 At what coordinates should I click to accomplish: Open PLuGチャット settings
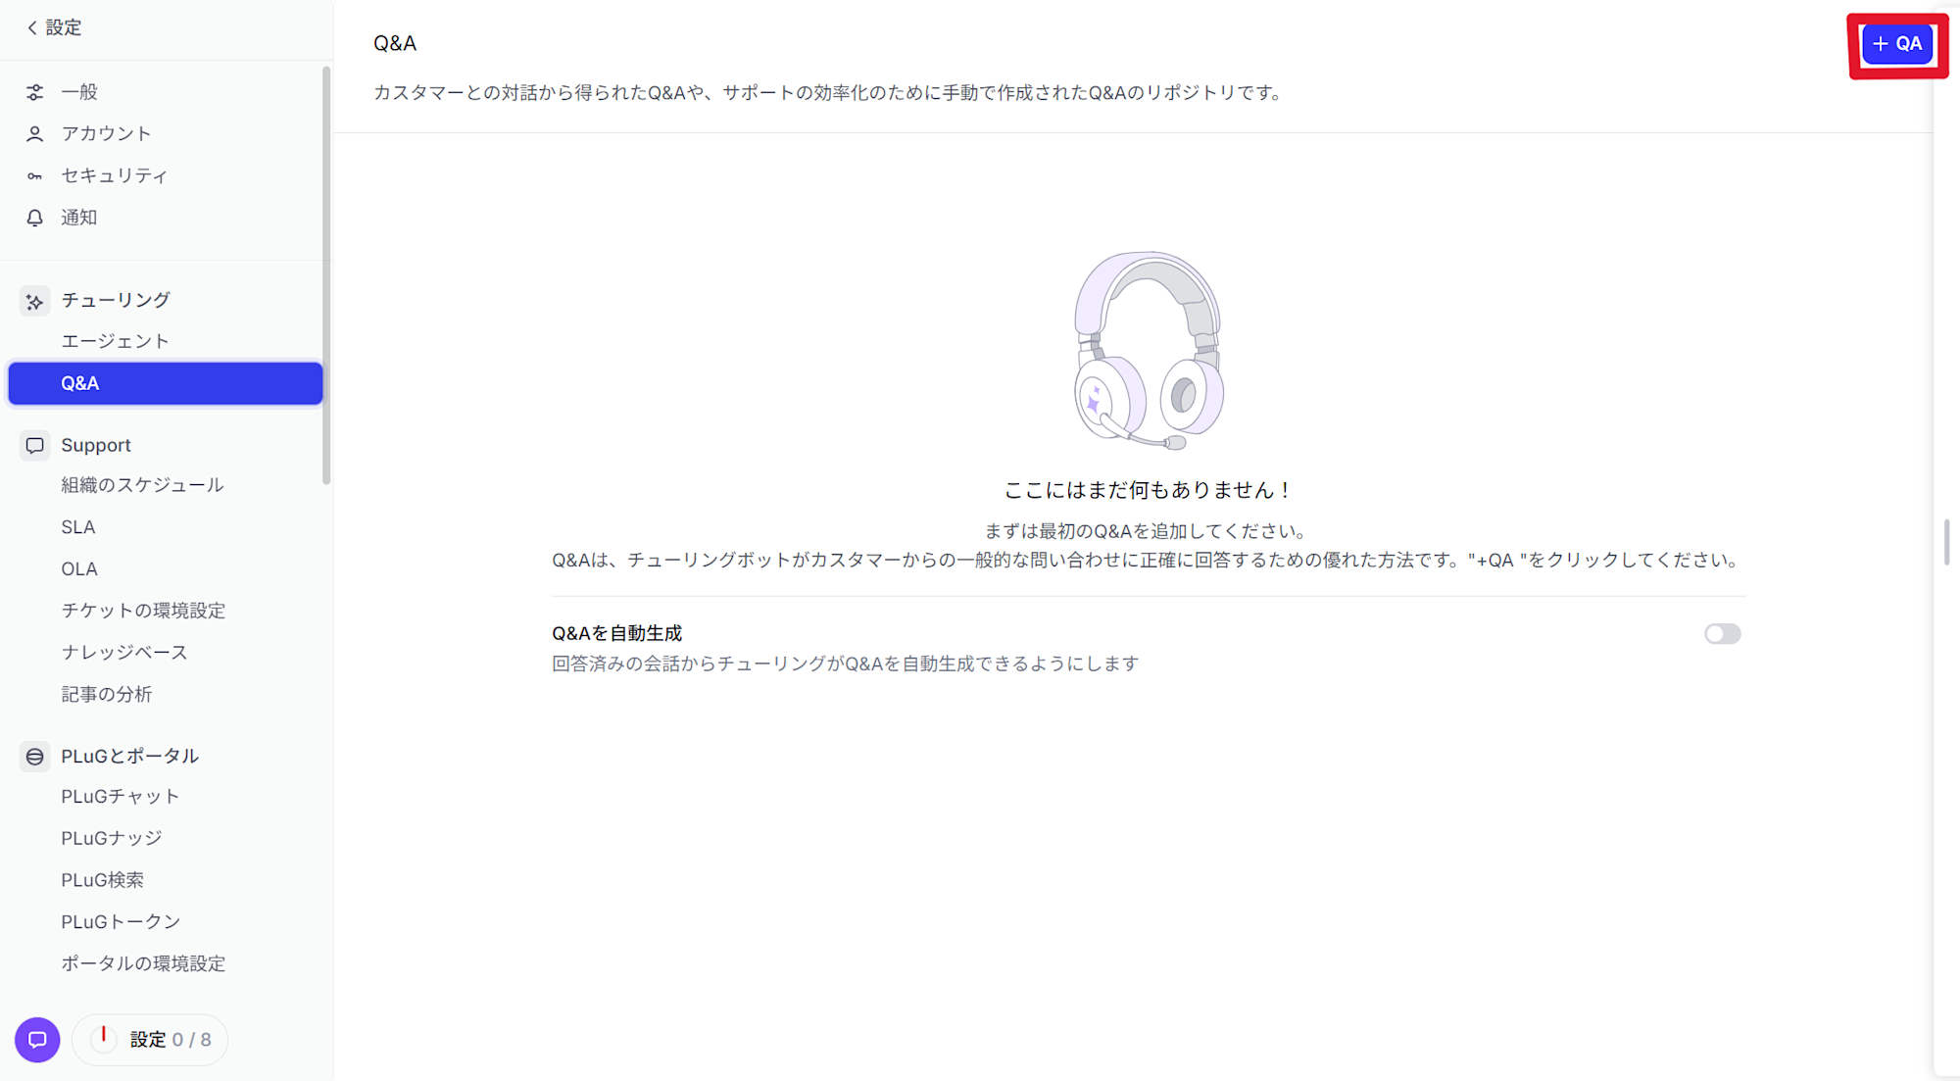(120, 796)
